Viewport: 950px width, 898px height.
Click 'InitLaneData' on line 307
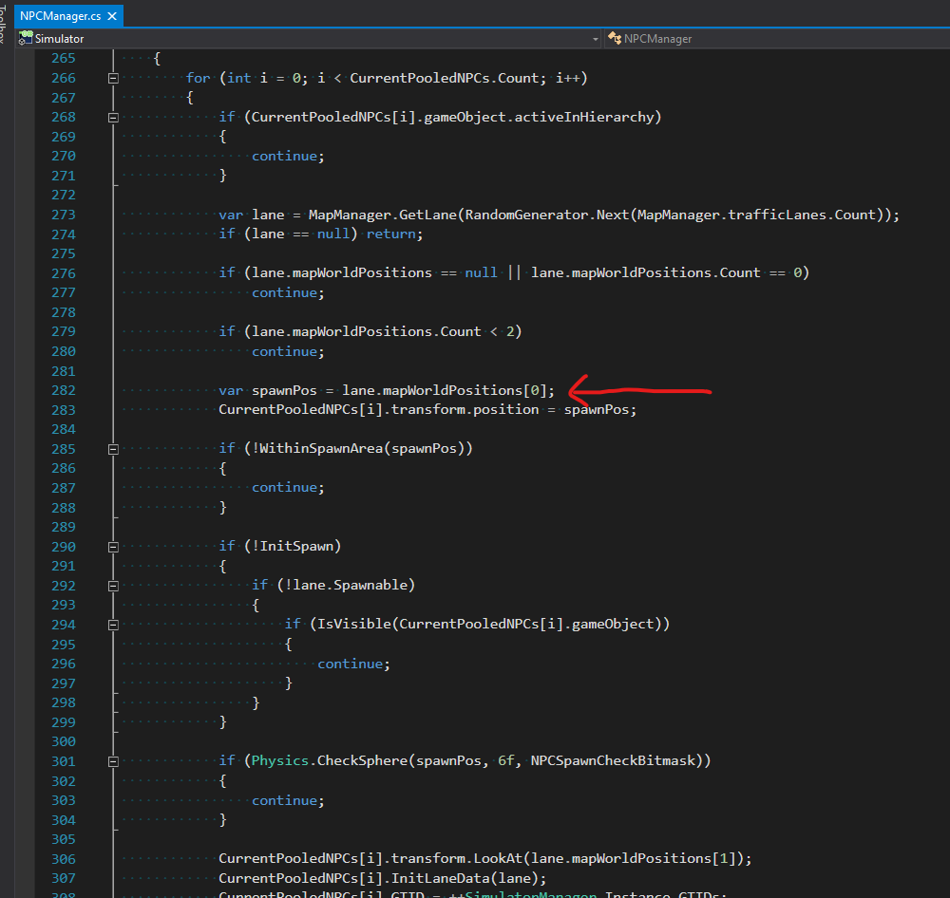[441, 878]
